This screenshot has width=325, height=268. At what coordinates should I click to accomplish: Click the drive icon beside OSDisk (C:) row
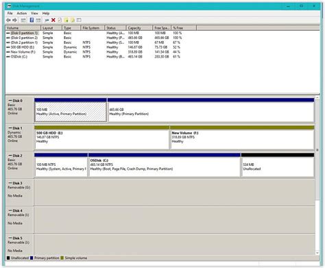[x=8, y=57]
